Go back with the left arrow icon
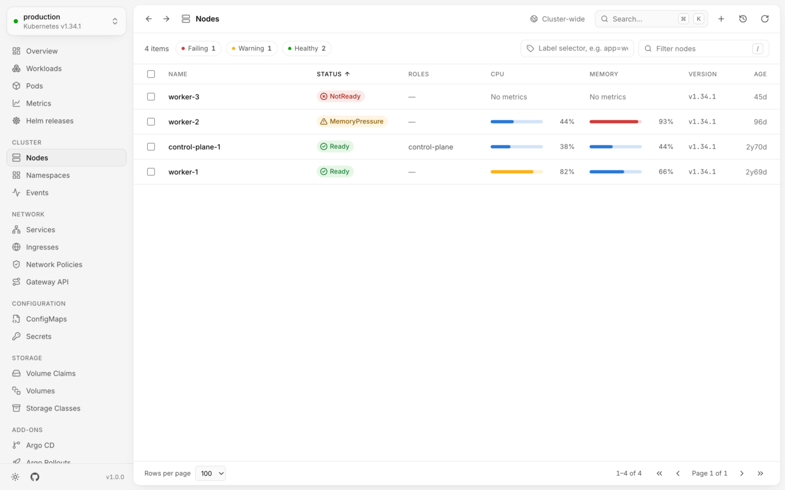The height and width of the screenshot is (490, 785). 149,19
